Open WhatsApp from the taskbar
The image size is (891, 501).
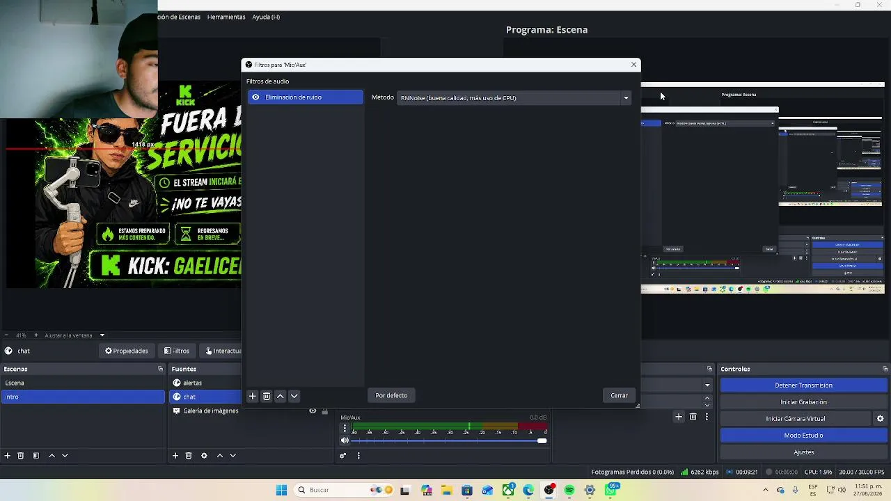pos(610,490)
